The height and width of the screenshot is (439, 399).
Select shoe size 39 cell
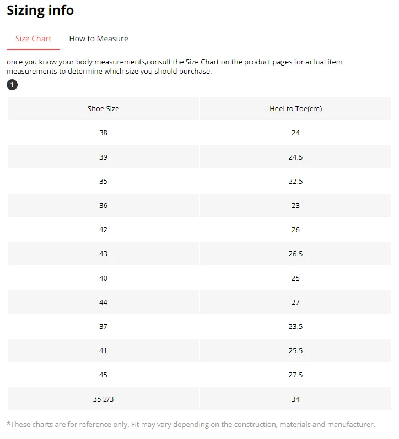(103, 157)
